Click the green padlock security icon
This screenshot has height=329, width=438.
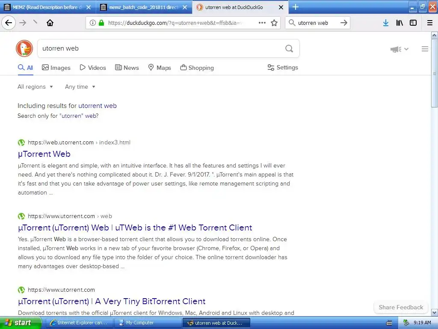point(101,23)
